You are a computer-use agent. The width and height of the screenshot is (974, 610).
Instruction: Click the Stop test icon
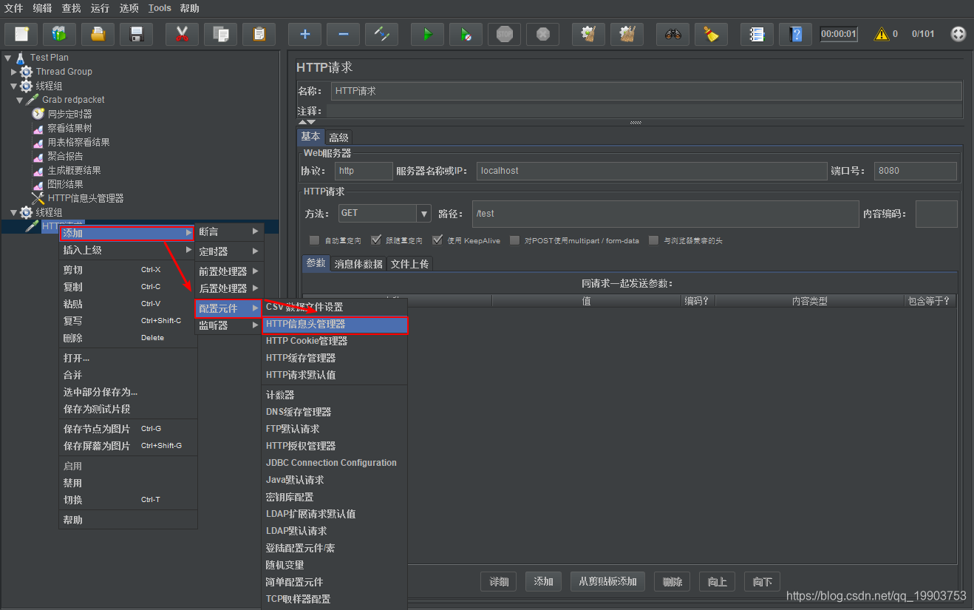[x=504, y=34]
